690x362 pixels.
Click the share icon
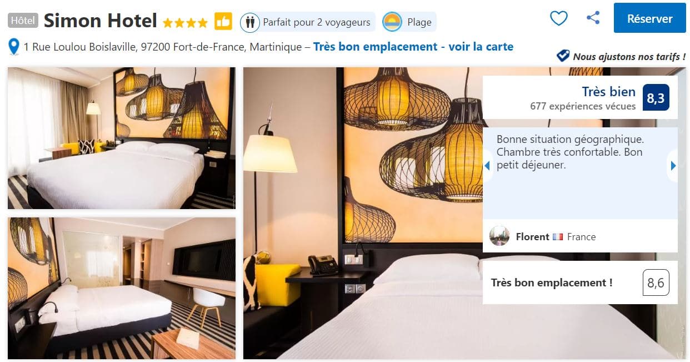coord(593,18)
